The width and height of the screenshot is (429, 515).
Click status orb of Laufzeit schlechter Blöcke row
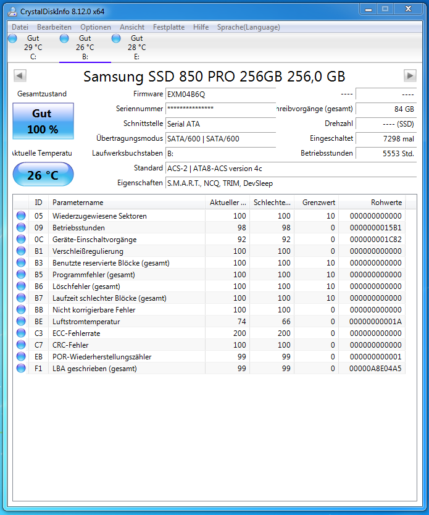(21, 298)
